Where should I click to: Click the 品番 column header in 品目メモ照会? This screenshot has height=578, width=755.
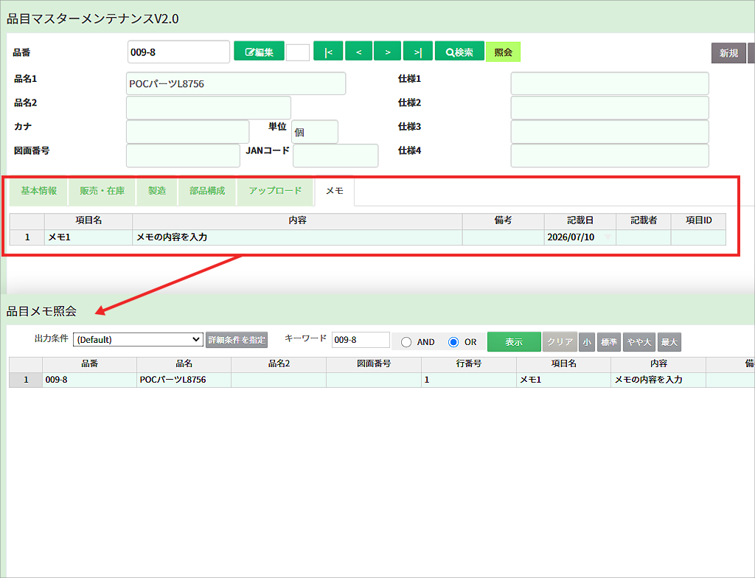click(x=89, y=364)
